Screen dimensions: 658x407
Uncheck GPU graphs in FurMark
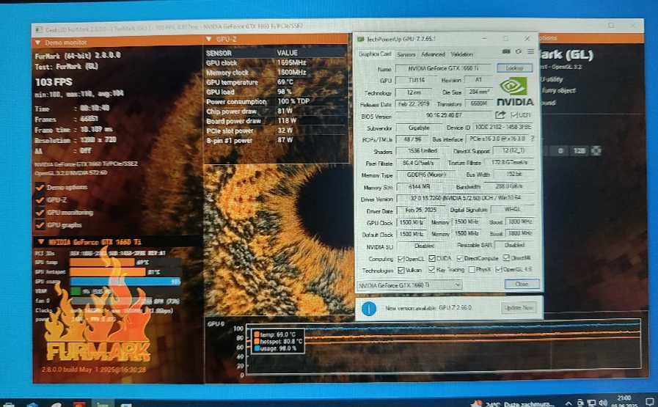(40, 225)
